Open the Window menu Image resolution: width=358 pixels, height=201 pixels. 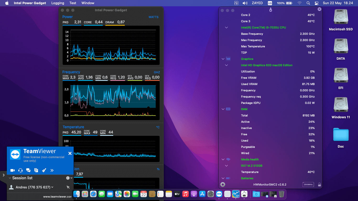88,3
